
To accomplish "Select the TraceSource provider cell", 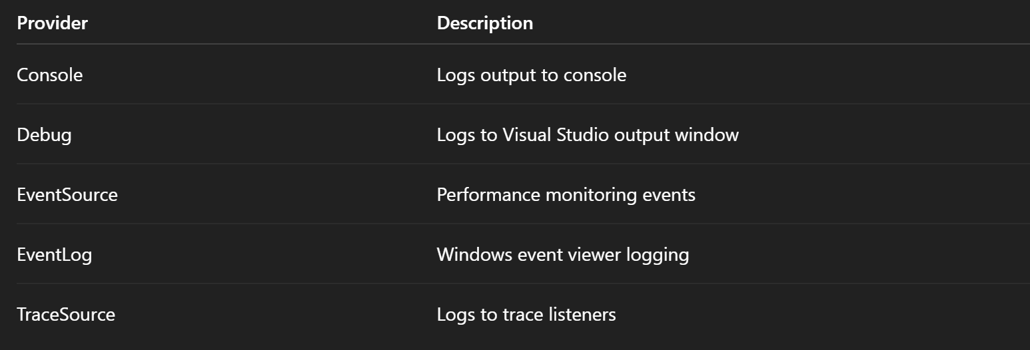I will pyautogui.click(x=66, y=315).
